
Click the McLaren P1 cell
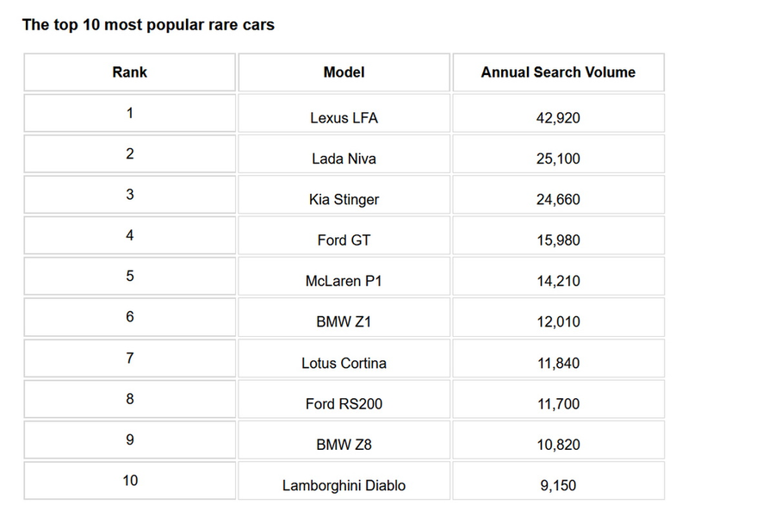click(344, 281)
